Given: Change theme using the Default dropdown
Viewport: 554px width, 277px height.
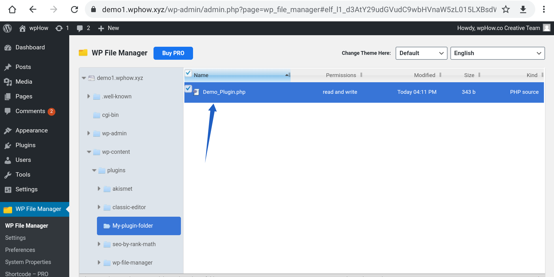Looking at the screenshot, I should (x=421, y=53).
